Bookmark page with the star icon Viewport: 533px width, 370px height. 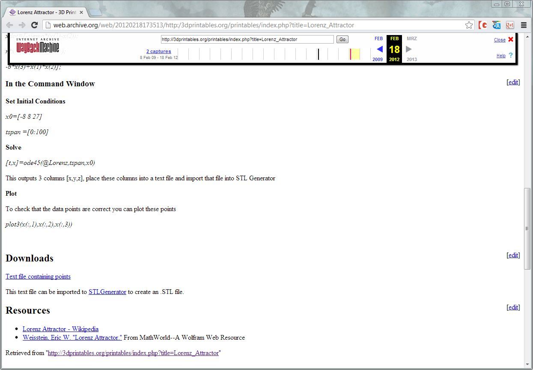point(469,25)
